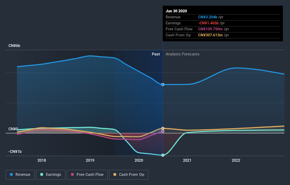The image size is (290, 185).
Task: Click the Revenue row label in tooltip
Action: 173,17
